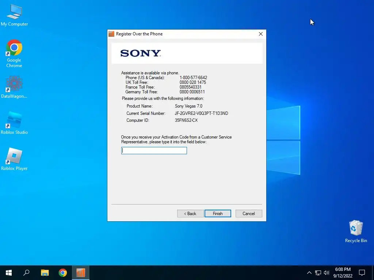Click Finish to complete registration
Image resolution: width=374 pixels, height=280 pixels.
218,214
